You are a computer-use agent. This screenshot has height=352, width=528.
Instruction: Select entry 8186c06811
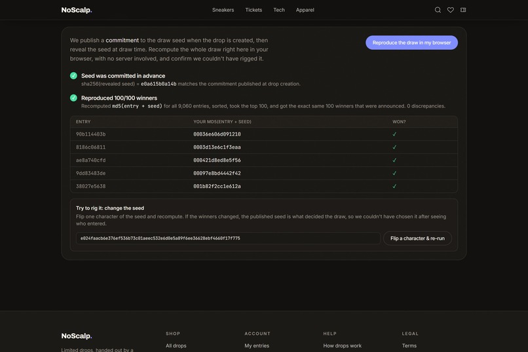[x=90, y=147]
